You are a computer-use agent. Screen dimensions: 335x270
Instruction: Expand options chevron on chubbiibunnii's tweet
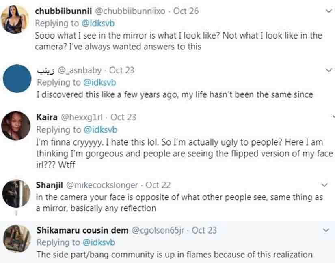coord(328,11)
